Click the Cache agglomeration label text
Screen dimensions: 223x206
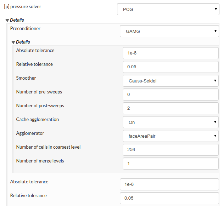click(38, 119)
